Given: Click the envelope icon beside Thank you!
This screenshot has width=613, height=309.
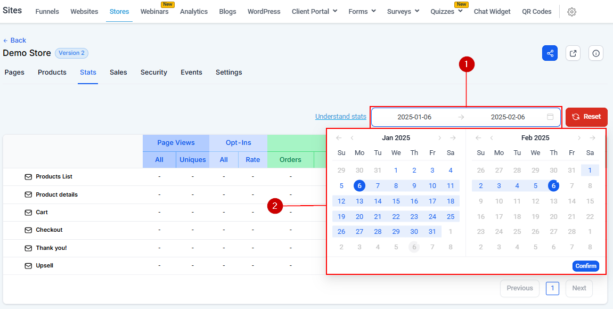Looking at the screenshot, I should (28, 248).
